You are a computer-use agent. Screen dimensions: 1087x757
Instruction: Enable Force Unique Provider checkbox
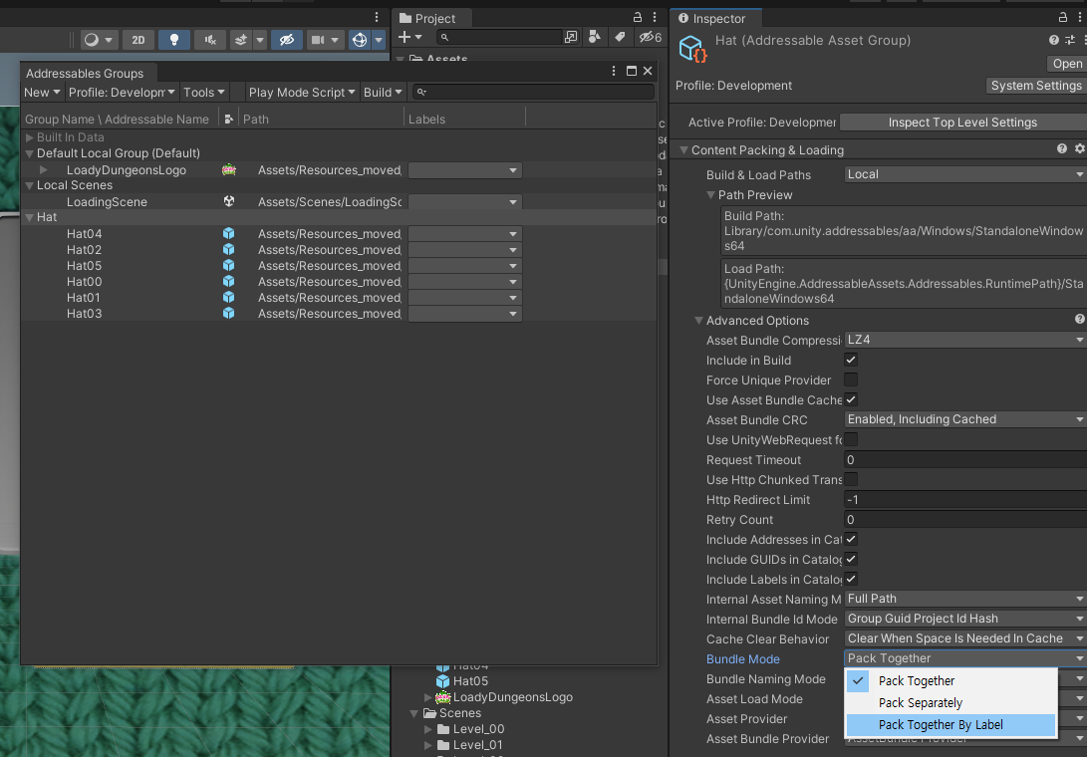click(x=851, y=379)
